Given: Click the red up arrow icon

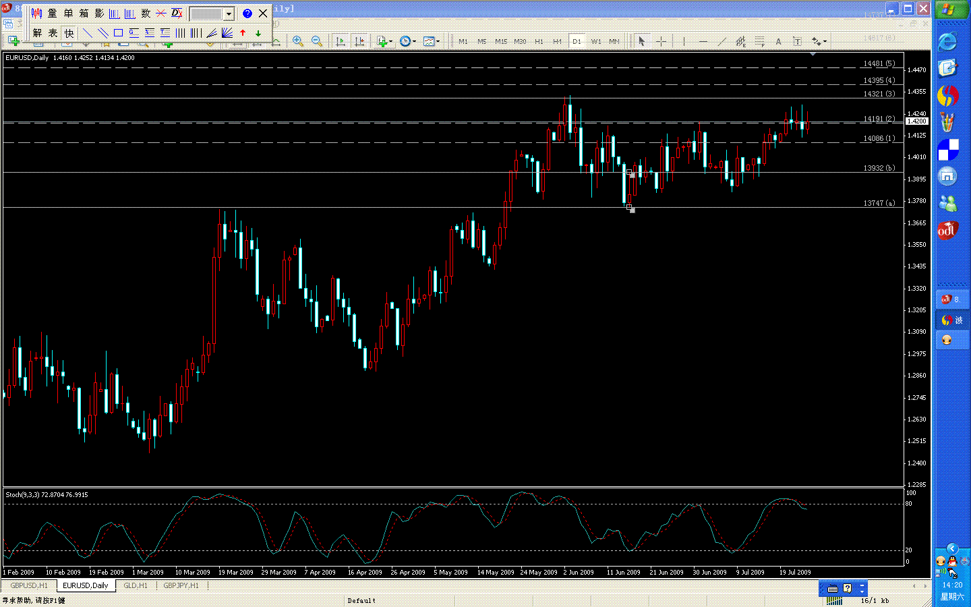Looking at the screenshot, I should (243, 33).
